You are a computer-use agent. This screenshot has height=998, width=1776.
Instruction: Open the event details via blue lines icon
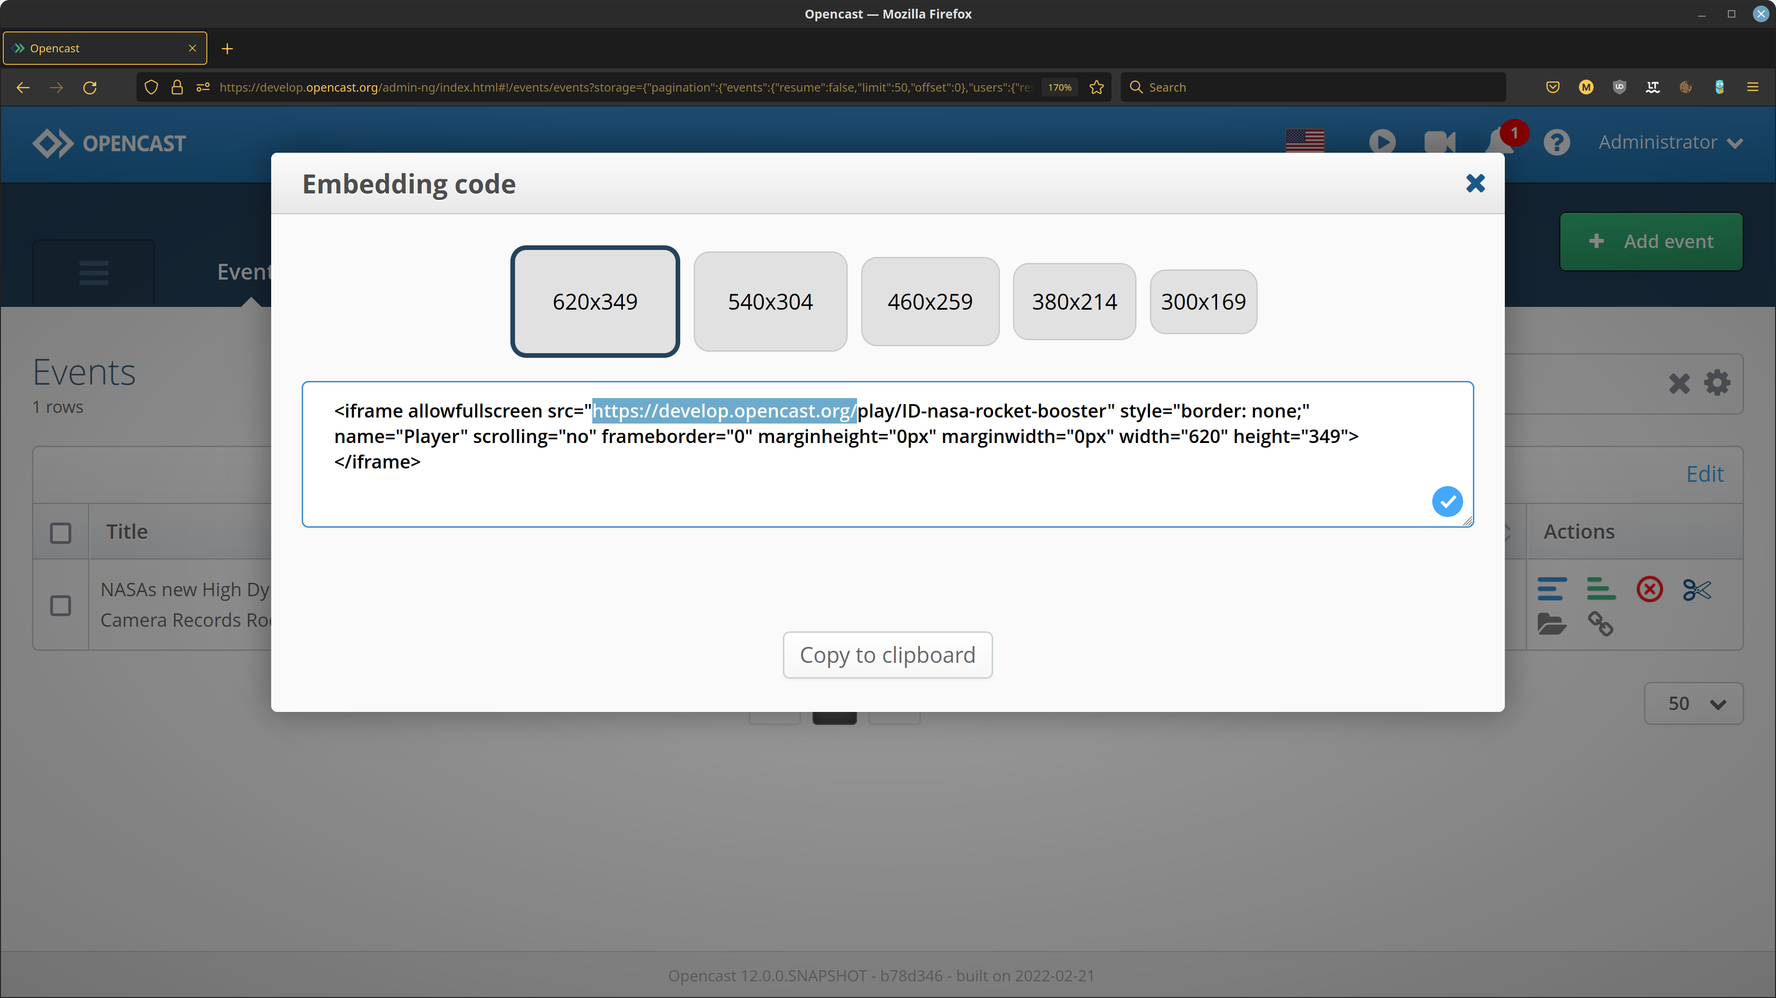pos(1552,590)
